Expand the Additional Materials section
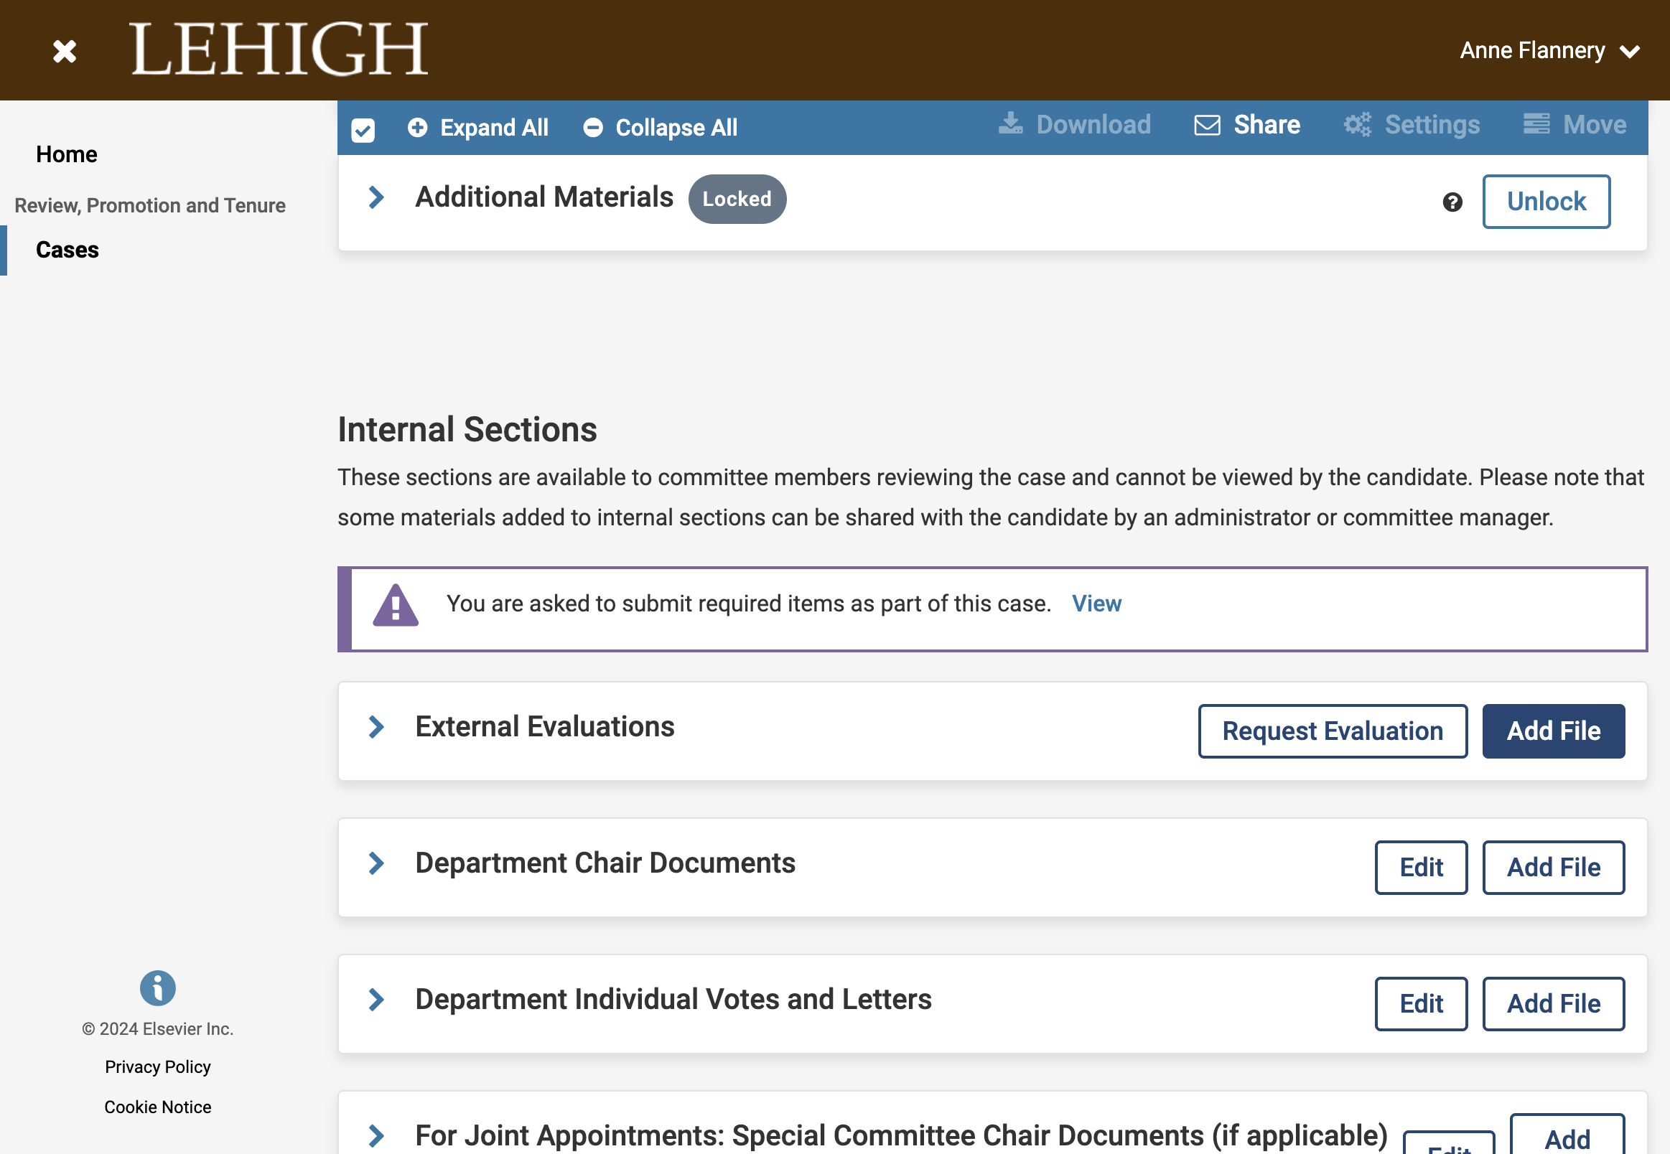The width and height of the screenshot is (1670, 1154). [x=376, y=197]
